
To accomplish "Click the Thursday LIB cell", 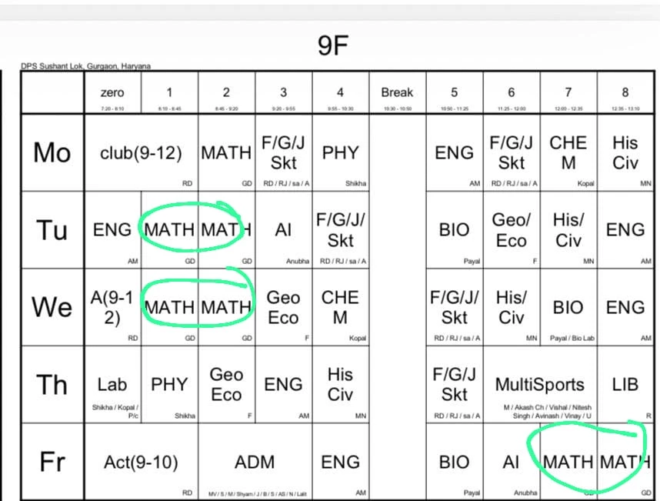I will pos(625,385).
